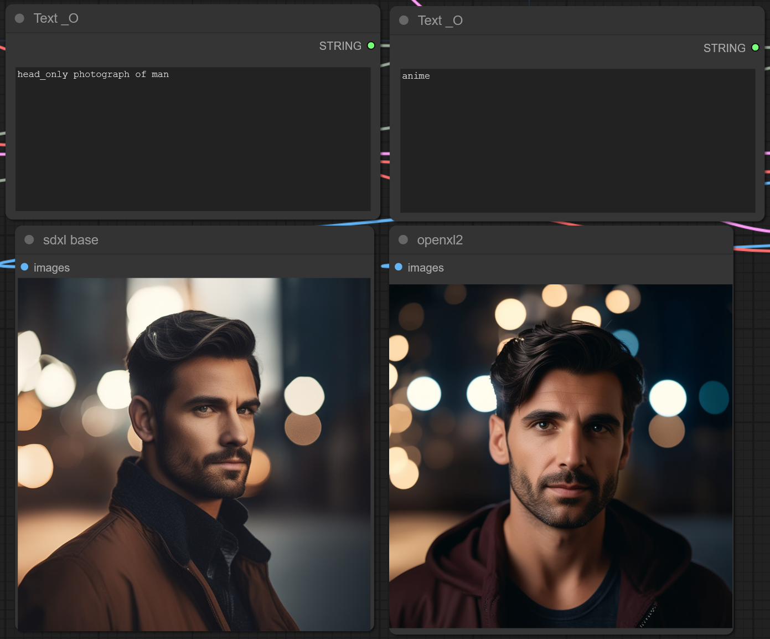This screenshot has width=770, height=639.
Task: Select the 'sdxl base' node title
Action: [71, 240]
